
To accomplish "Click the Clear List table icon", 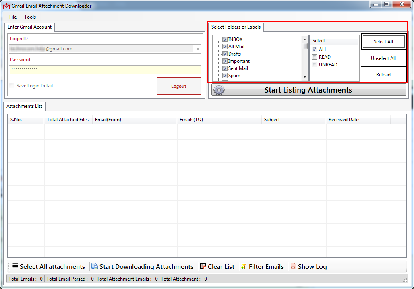I will (203, 266).
